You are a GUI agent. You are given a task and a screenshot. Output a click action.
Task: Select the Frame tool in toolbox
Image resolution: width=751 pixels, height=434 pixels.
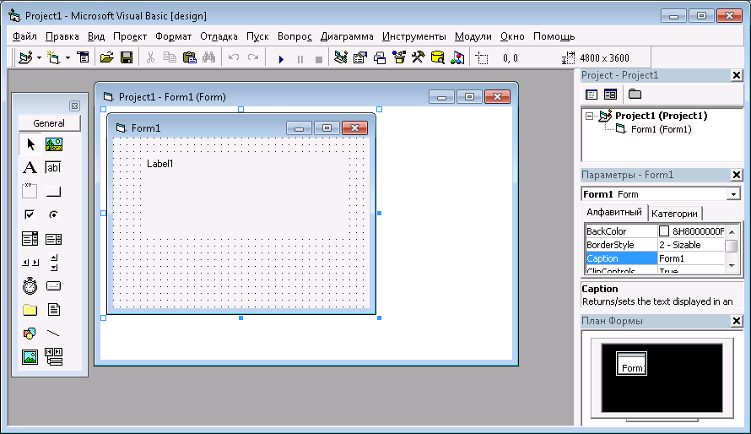point(30,191)
